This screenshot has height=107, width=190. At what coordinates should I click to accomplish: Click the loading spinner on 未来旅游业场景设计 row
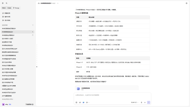[x=33, y=35]
